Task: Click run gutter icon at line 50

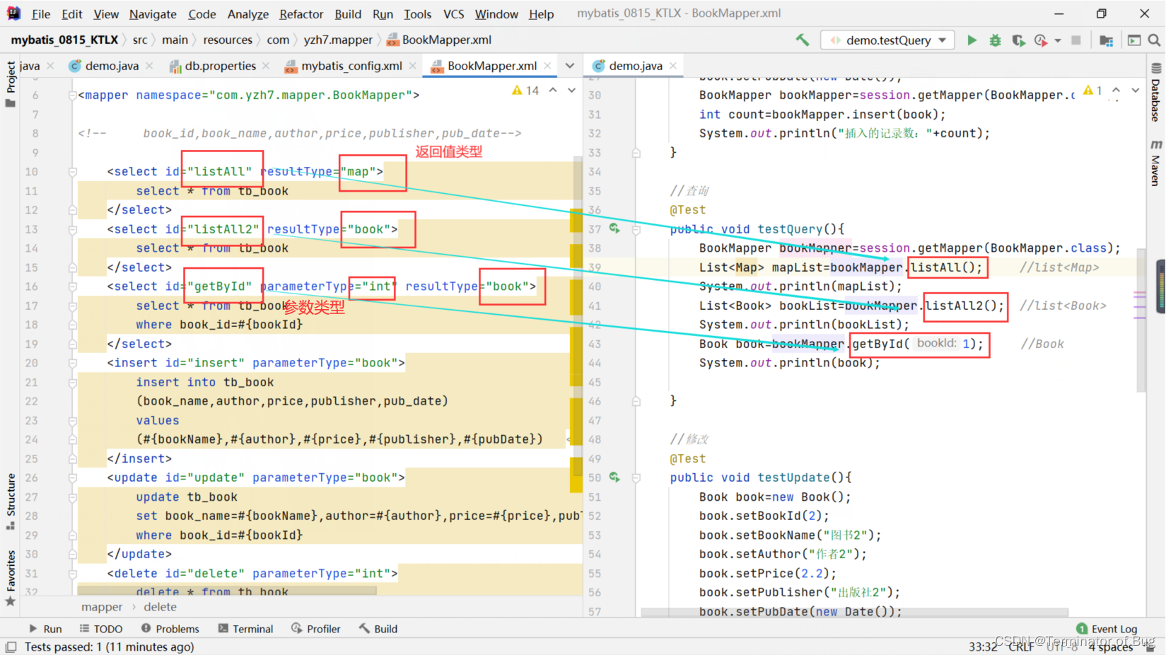Action: pyautogui.click(x=614, y=477)
